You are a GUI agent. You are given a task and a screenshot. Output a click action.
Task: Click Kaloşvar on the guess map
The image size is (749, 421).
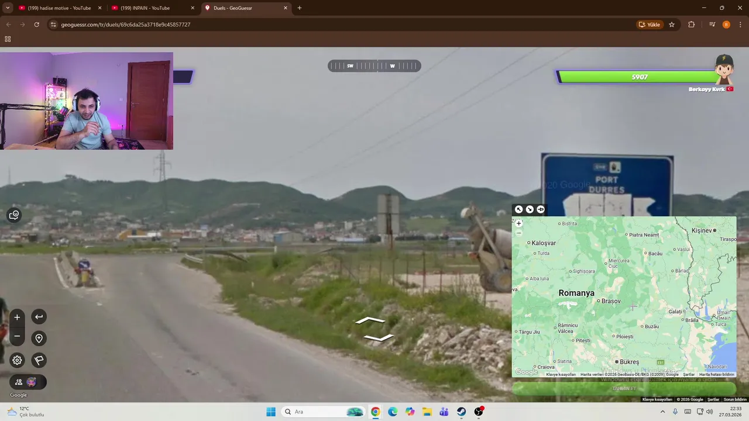[x=544, y=243]
